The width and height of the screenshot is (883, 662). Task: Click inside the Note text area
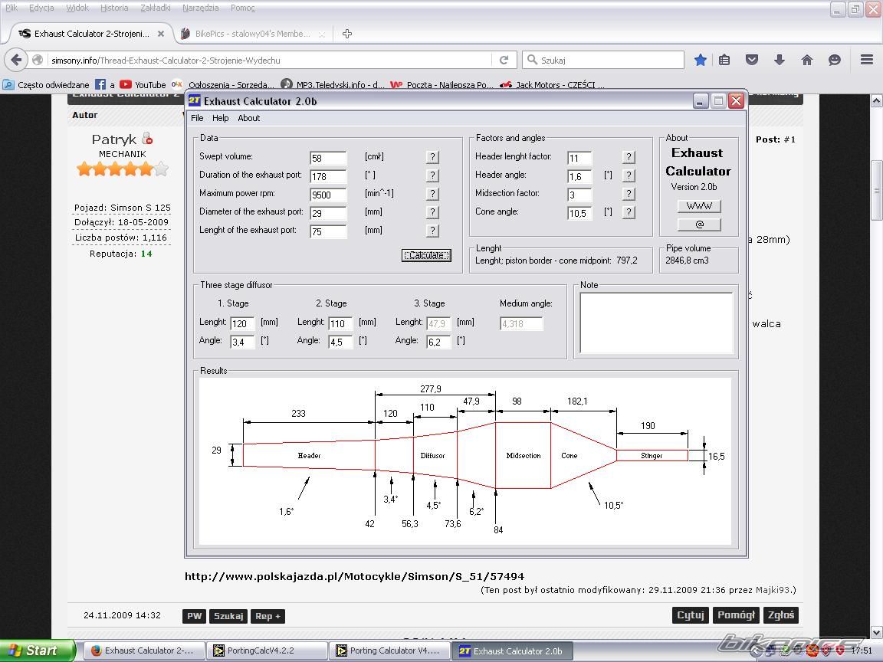pos(656,323)
